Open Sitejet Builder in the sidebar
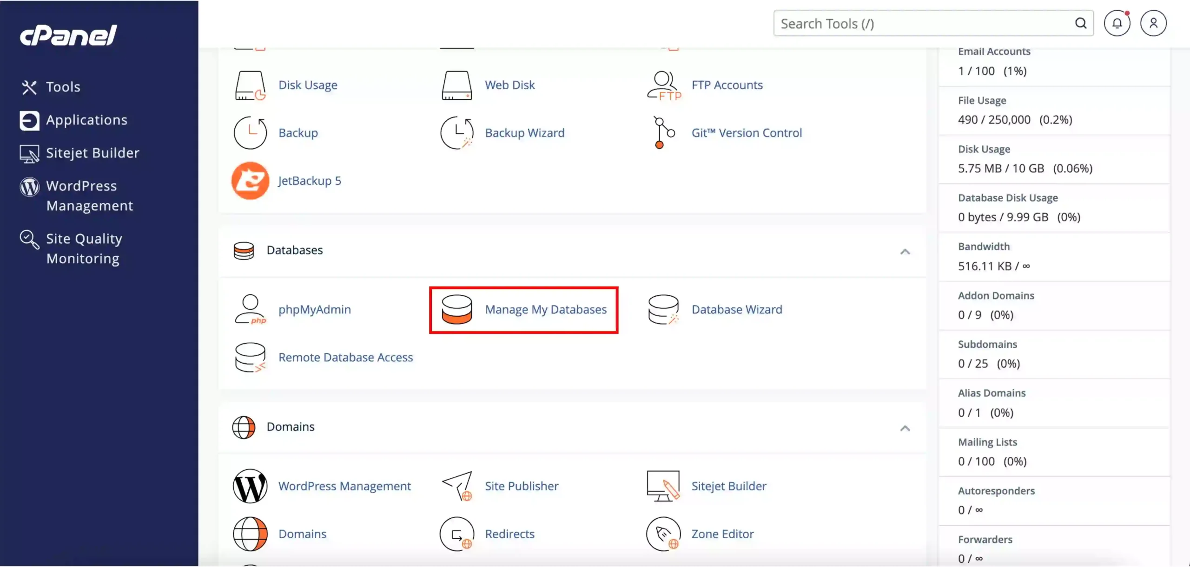The height and width of the screenshot is (567, 1190). click(79, 153)
